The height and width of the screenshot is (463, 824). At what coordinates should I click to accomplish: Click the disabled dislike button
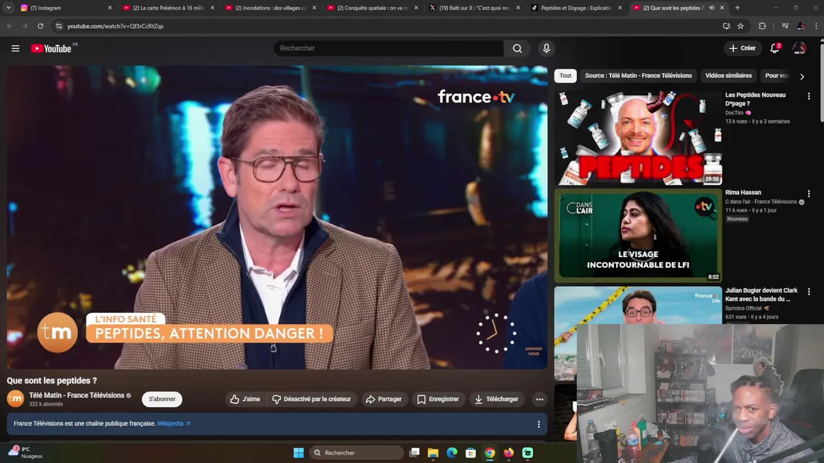312,399
